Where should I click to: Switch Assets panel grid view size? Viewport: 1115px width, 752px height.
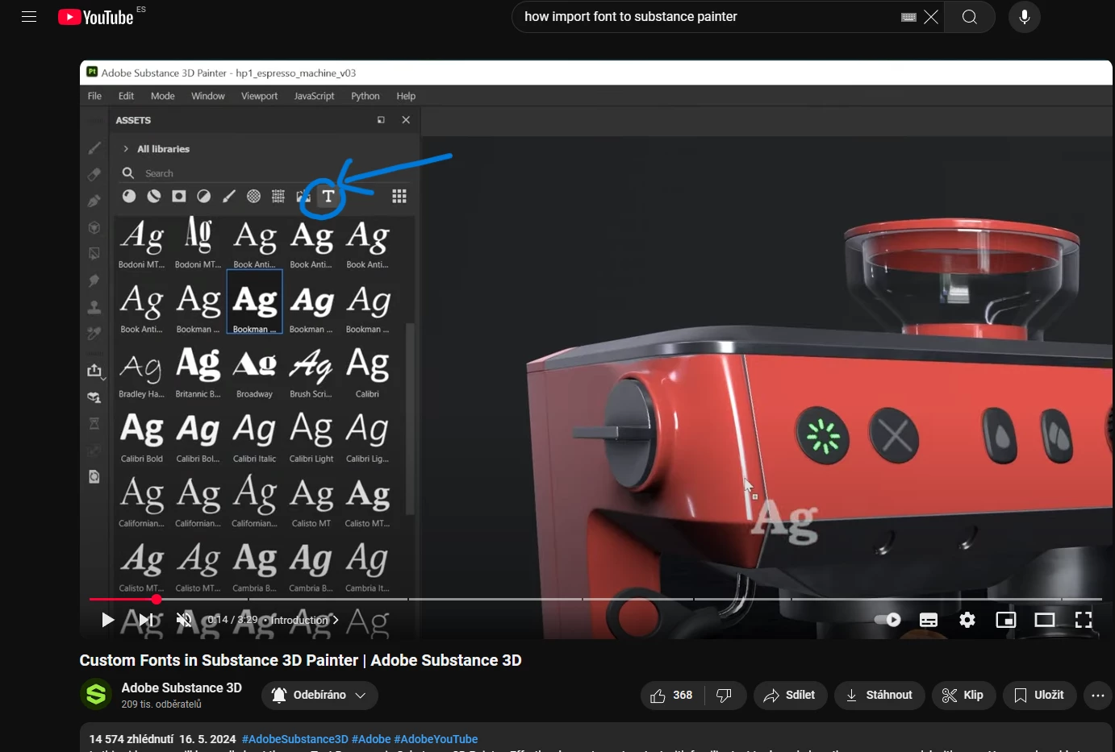(x=399, y=196)
